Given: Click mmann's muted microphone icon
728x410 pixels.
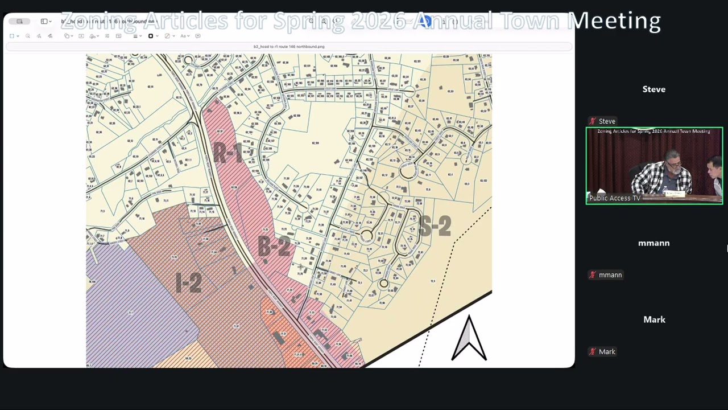Looking at the screenshot, I should [x=593, y=275].
